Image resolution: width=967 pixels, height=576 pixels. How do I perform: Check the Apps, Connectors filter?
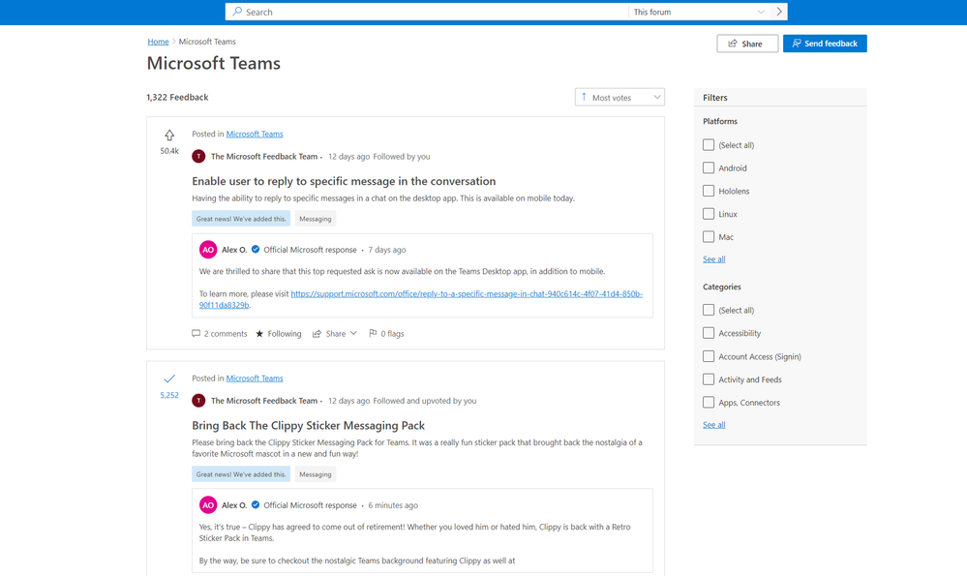pyautogui.click(x=709, y=402)
